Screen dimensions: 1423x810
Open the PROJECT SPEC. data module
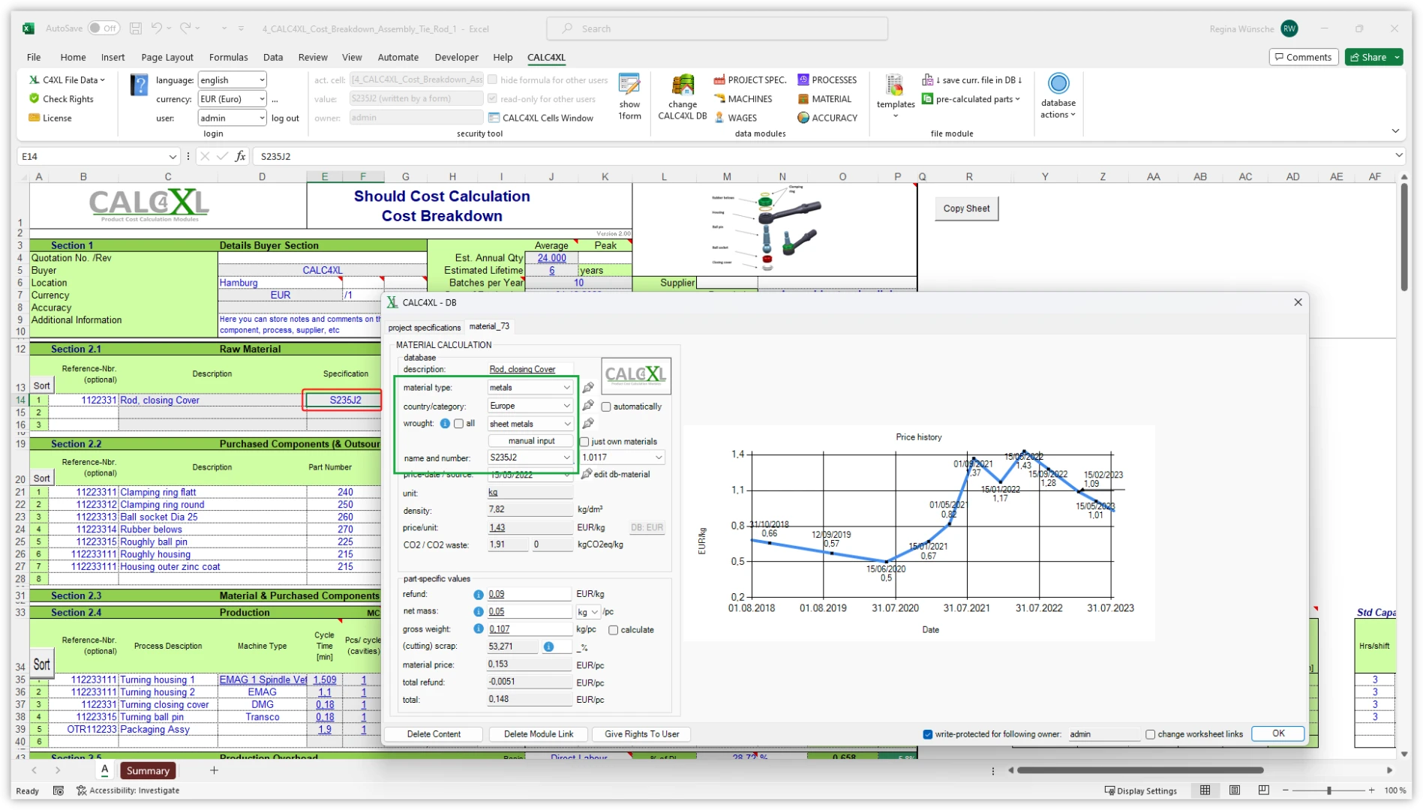[x=749, y=79]
